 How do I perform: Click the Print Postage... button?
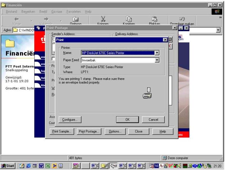(89, 132)
